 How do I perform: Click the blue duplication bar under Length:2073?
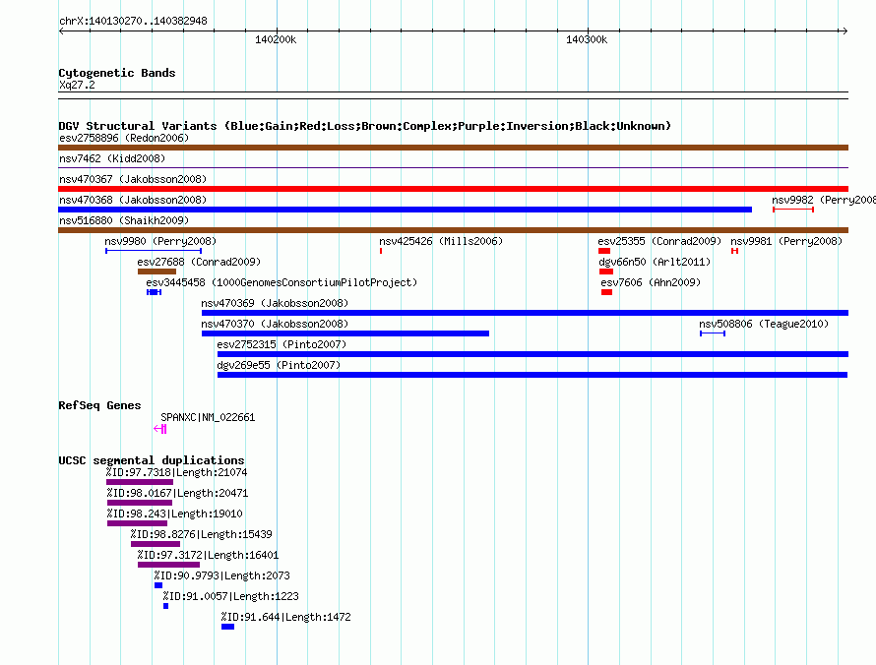[x=158, y=585]
